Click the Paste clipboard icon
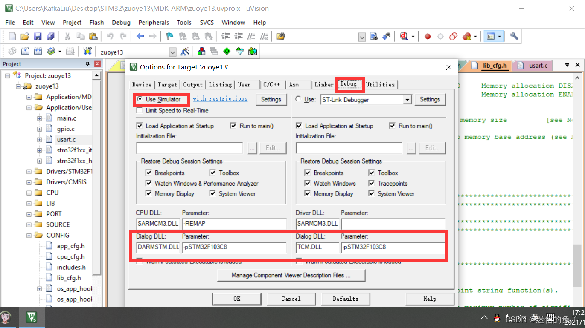The image size is (585, 328). coord(93,36)
